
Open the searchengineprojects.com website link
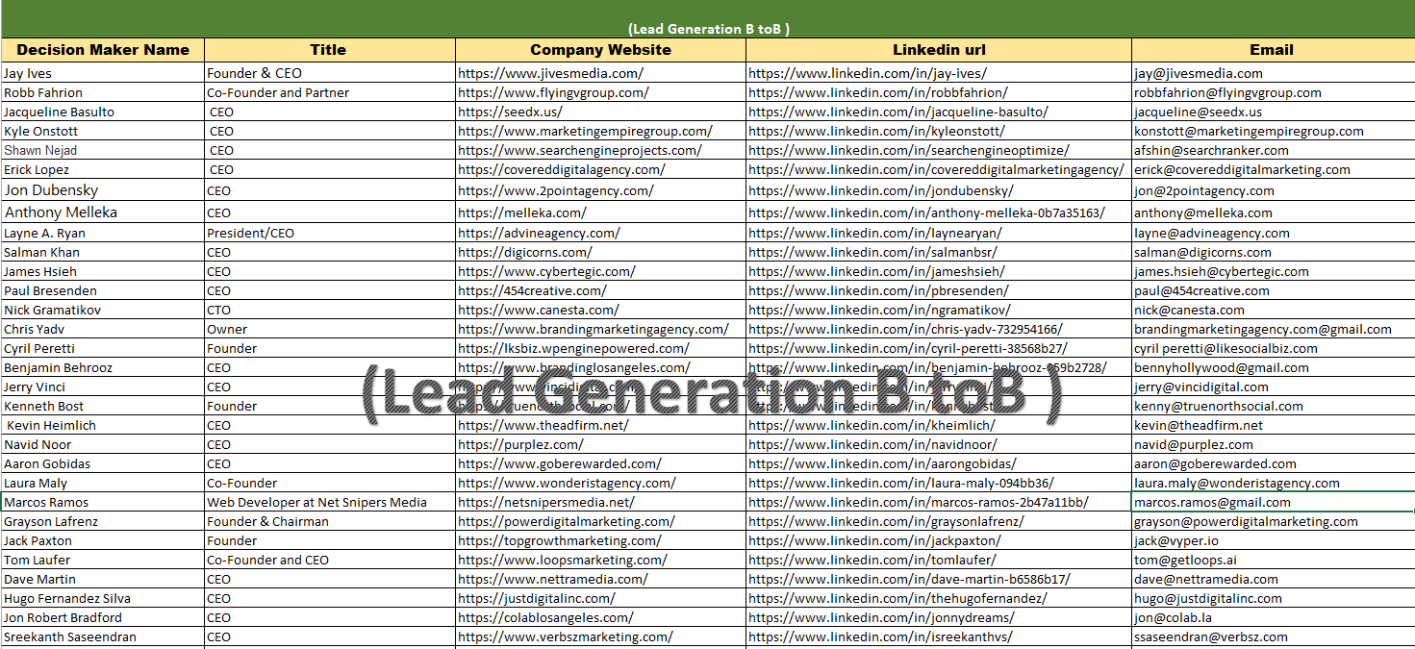tap(580, 150)
